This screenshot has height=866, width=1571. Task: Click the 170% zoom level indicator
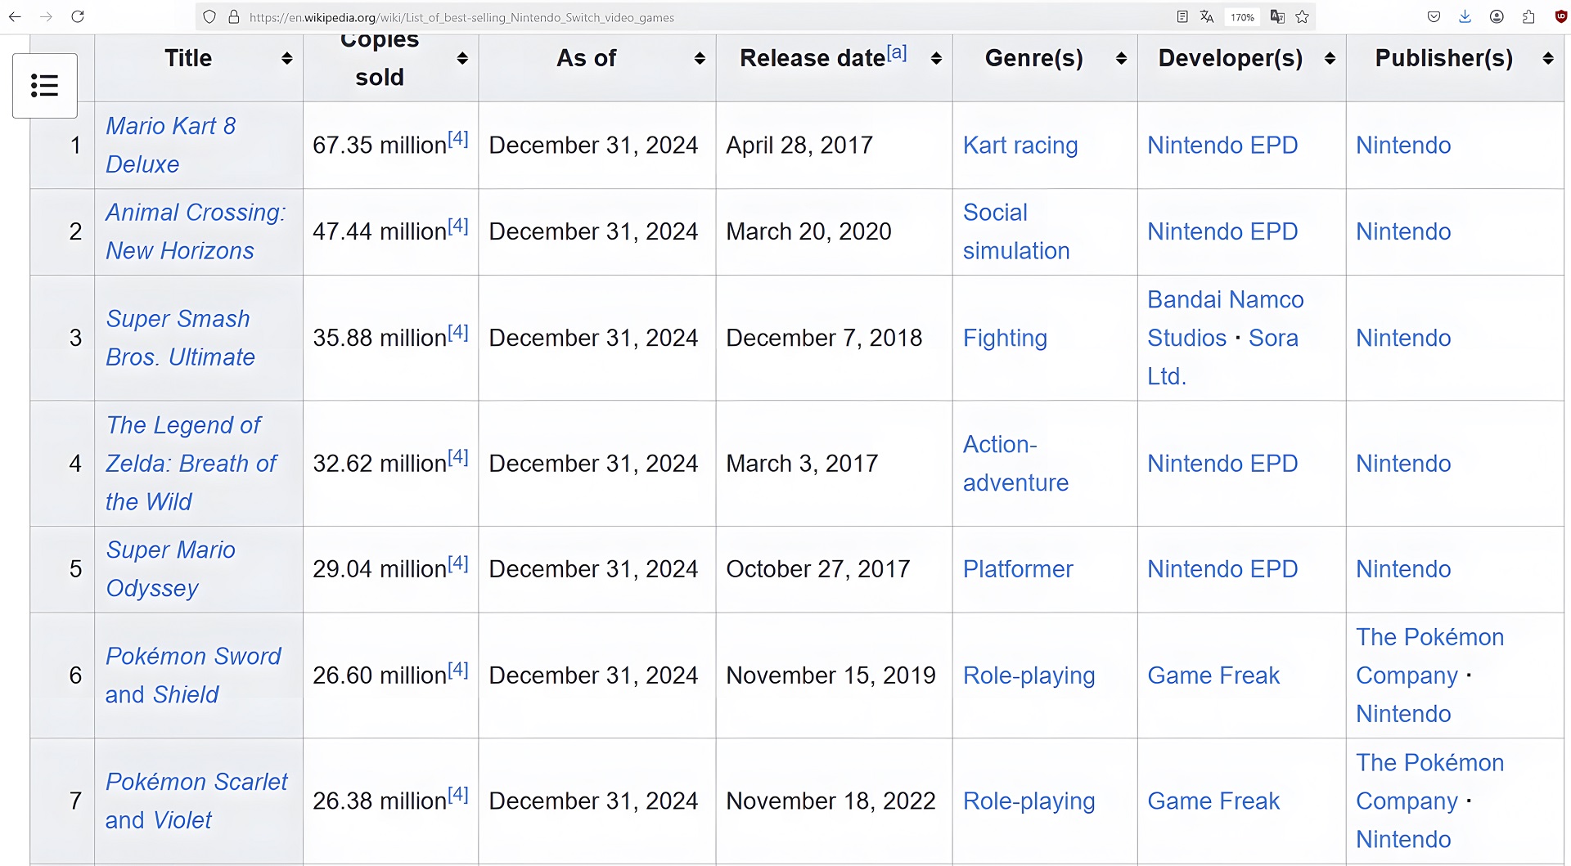click(1242, 17)
